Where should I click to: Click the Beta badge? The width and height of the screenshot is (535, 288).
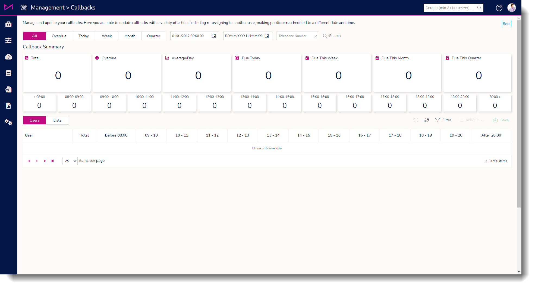pyautogui.click(x=506, y=24)
